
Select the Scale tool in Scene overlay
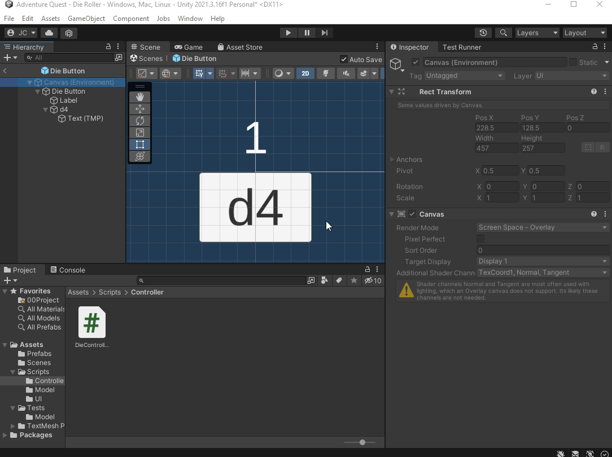pos(139,133)
